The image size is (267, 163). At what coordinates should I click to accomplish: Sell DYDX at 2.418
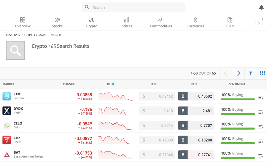click(157, 111)
